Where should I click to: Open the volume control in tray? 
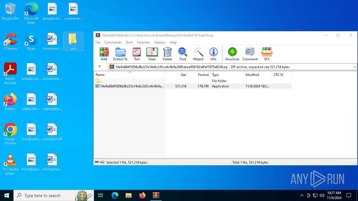click(x=322, y=195)
